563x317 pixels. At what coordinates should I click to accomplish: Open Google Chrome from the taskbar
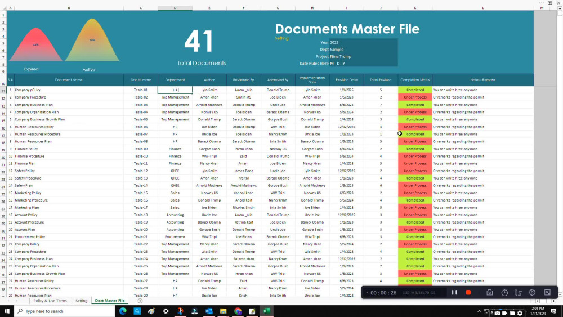tap(238, 311)
